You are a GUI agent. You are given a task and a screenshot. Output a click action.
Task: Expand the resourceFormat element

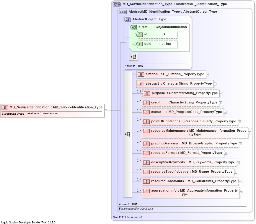pyautogui.click(x=225, y=153)
